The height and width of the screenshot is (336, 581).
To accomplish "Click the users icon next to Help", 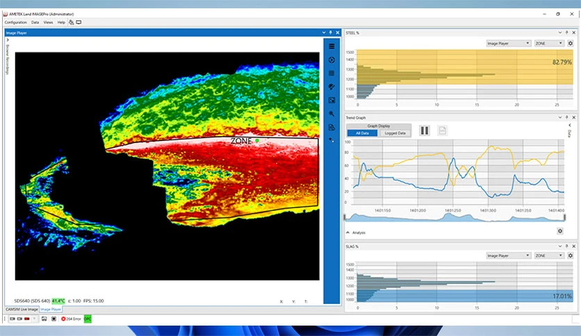I will coord(71,22).
